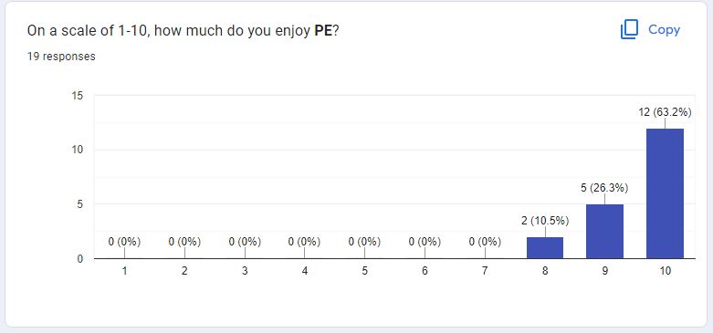Click the 2 (10.5%) data label
This screenshot has height=333, width=713.
545,222
